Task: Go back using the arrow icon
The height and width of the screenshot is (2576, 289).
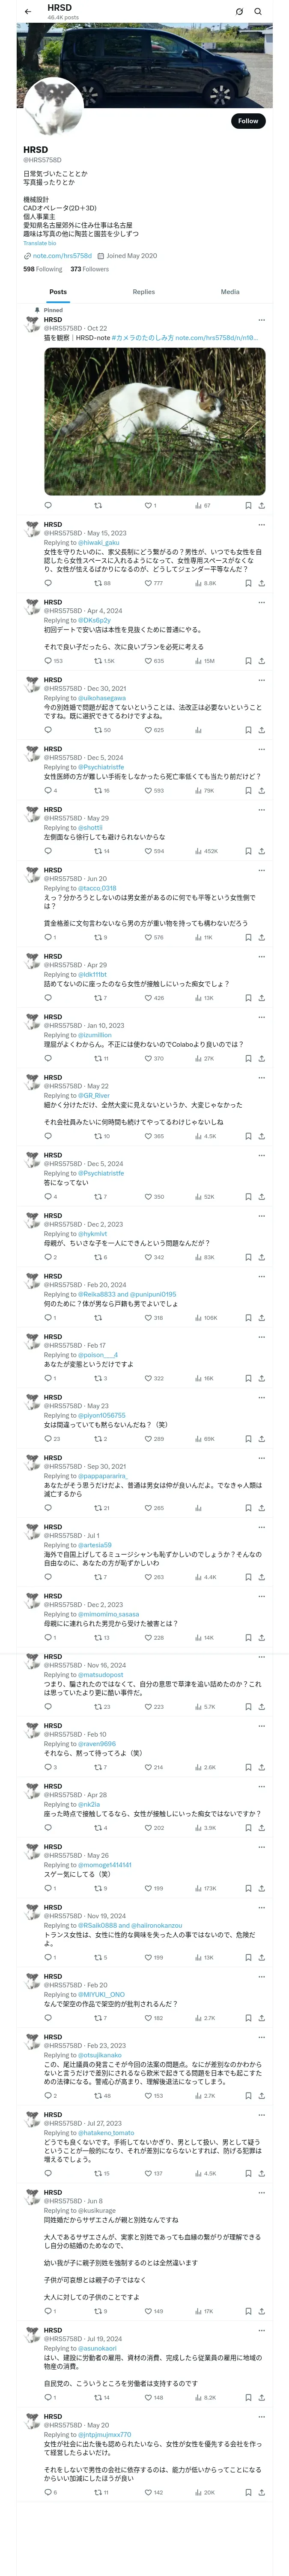Action: pyautogui.click(x=28, y=11)
